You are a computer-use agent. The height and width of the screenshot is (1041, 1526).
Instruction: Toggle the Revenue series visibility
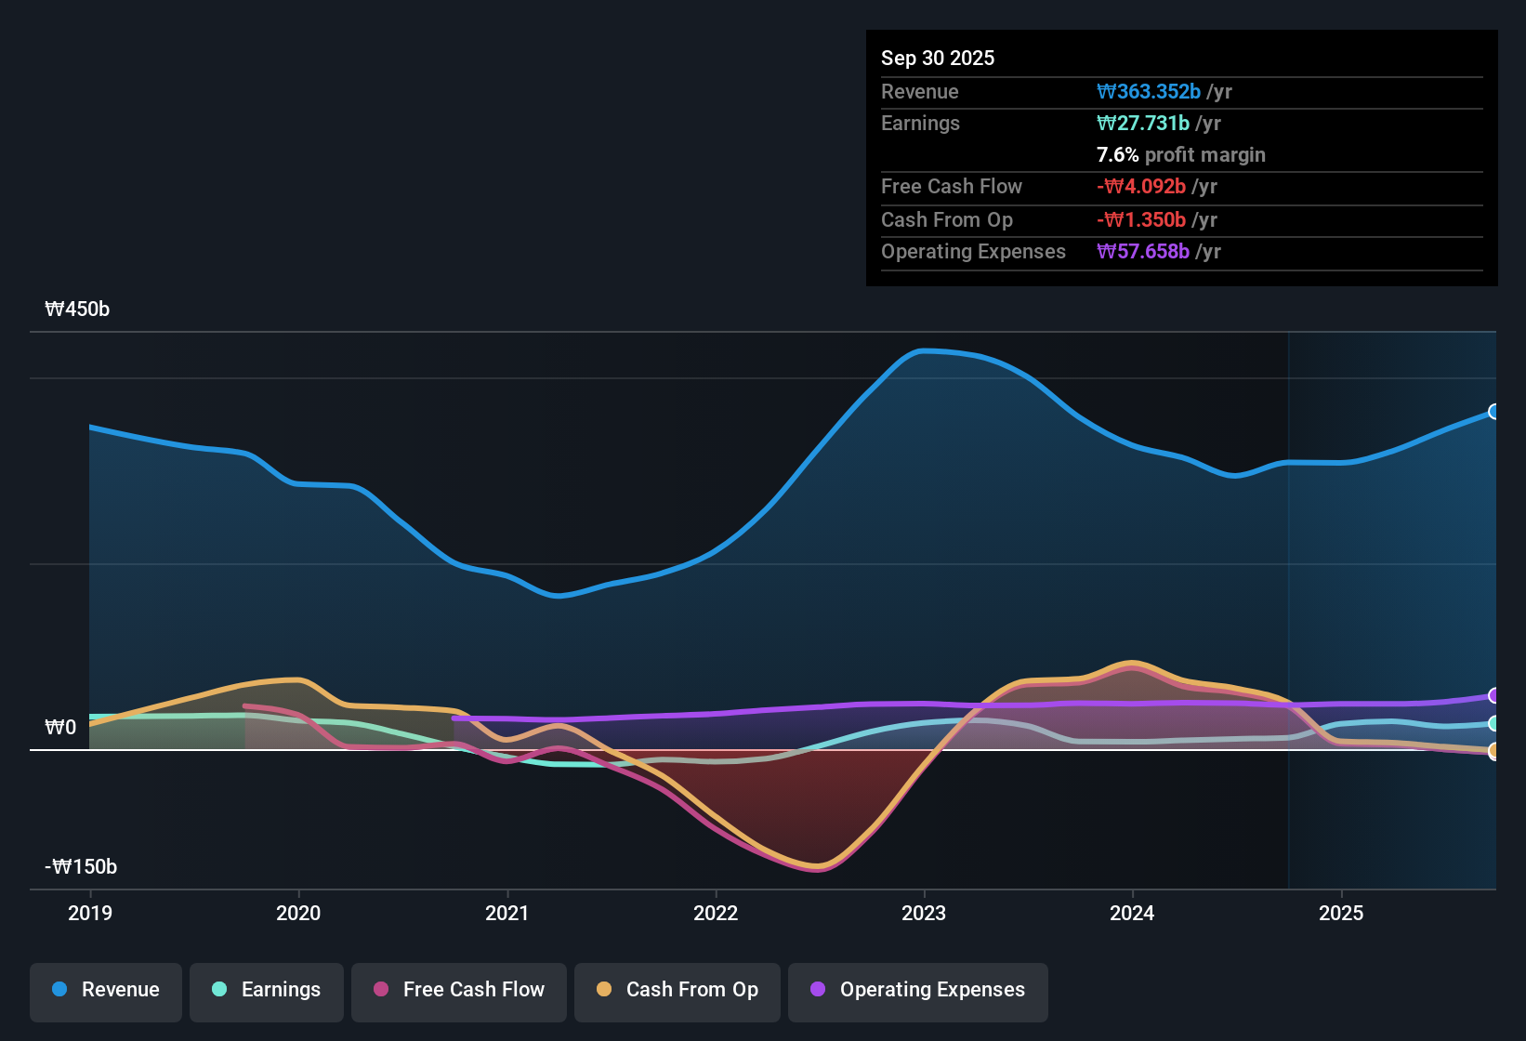tap(105, 990)
